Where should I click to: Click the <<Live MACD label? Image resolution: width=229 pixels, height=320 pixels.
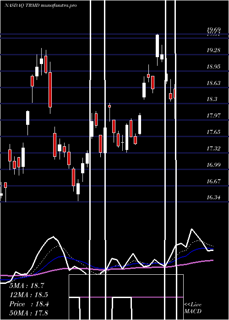coord(193,308)
